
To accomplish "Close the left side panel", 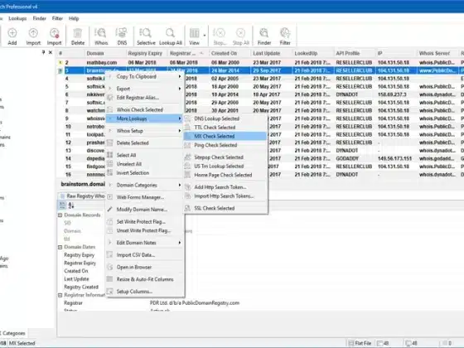I will tap(51, 52).
